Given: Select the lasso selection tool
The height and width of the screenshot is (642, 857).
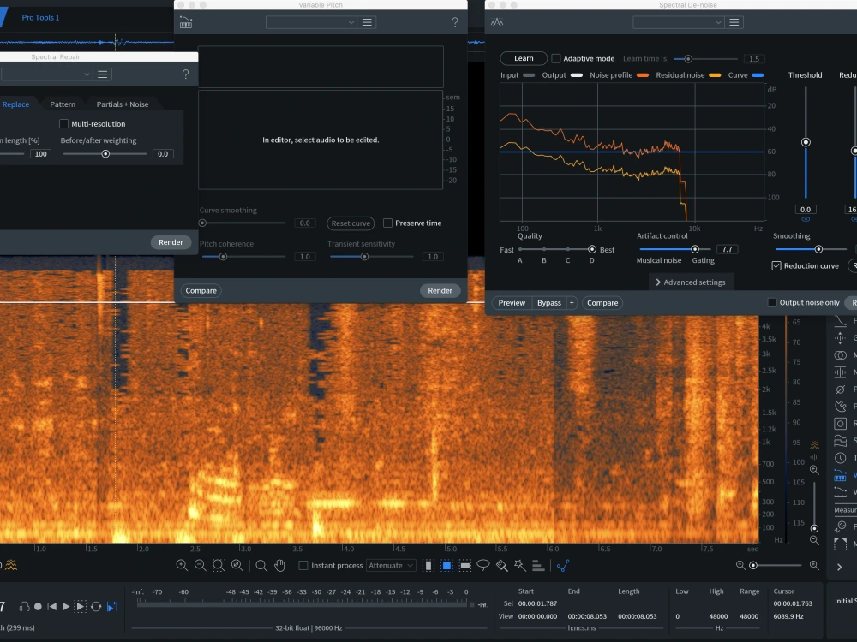Looking at the screenshot, I should [x=483, y=565].
